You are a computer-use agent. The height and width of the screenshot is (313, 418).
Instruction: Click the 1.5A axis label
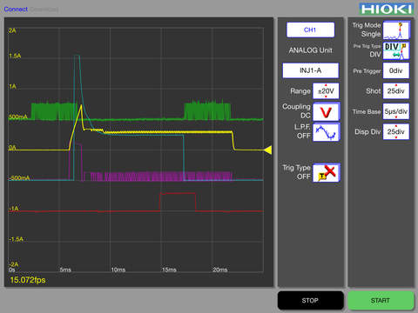tap(15, 56)
